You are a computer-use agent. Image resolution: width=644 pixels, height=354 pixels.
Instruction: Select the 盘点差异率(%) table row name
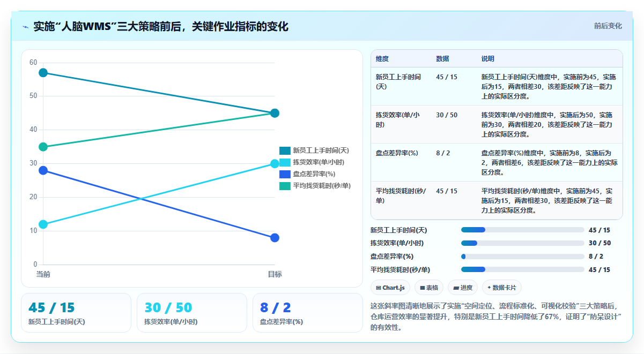coord(397,153)
